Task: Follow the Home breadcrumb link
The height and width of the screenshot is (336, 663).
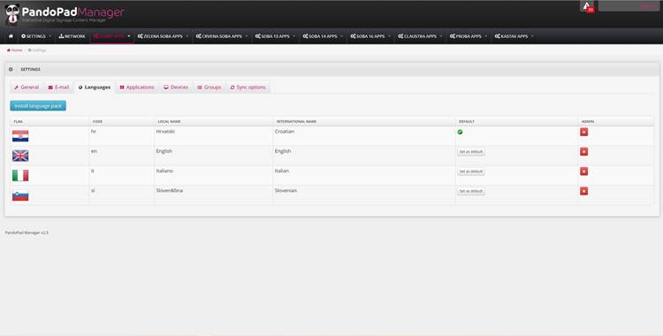Action: [15, 50]
